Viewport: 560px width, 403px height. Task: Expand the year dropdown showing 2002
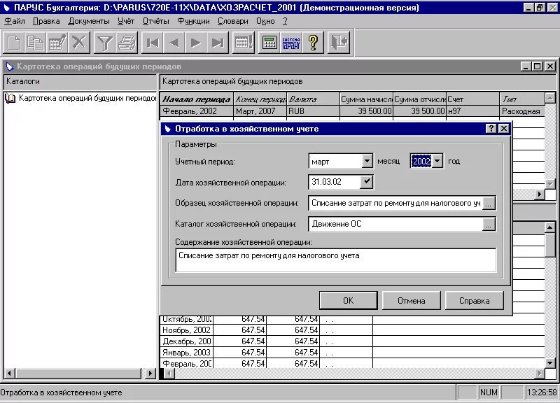pos(437,162)
